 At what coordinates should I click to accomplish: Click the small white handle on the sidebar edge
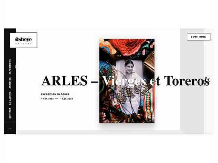coord(16,67)
